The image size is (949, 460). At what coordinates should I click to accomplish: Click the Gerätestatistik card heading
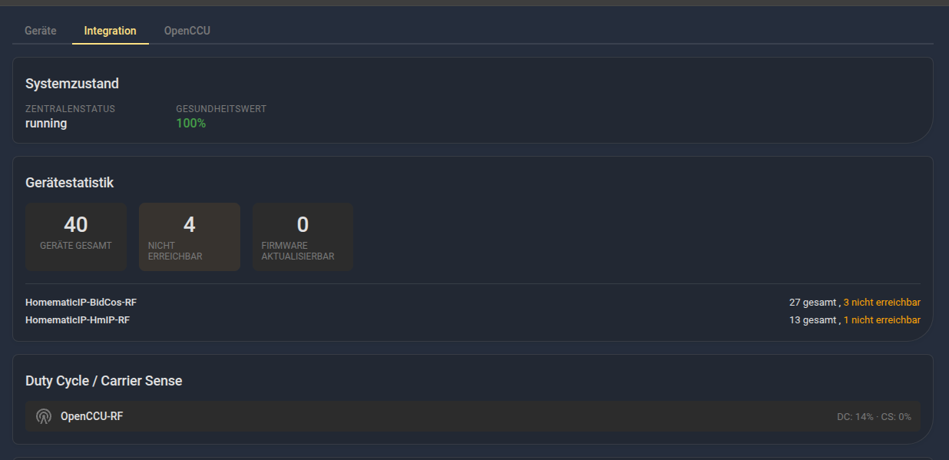69,183
